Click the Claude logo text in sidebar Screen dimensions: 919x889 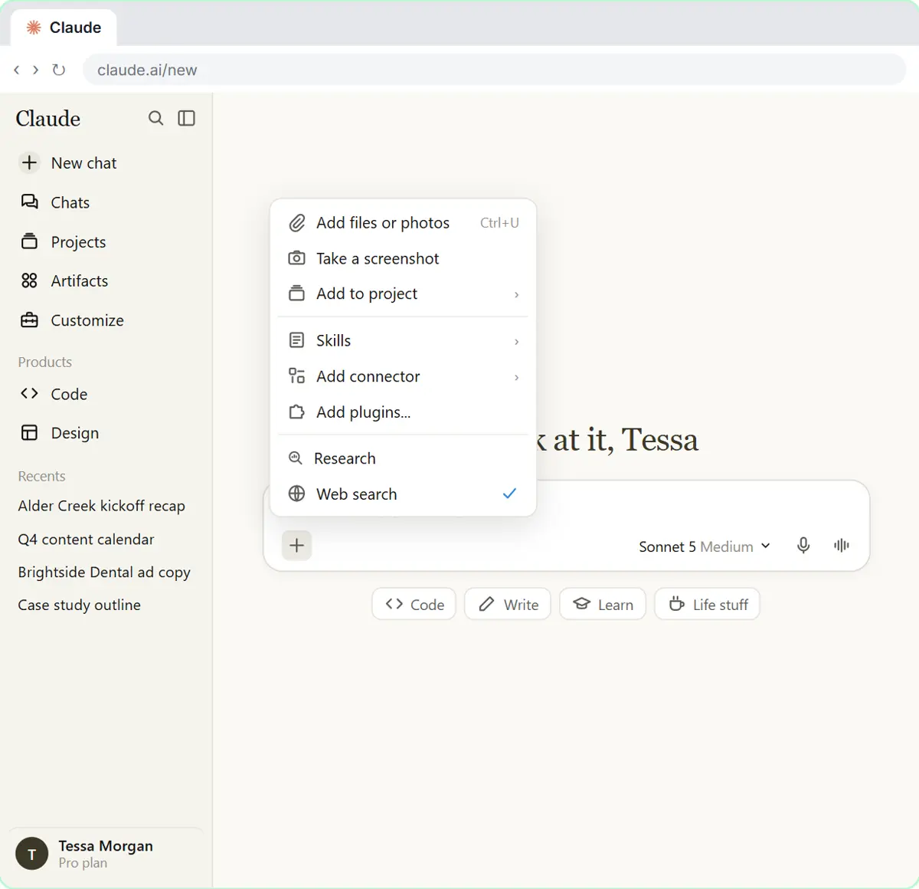(x=48, y=118)
